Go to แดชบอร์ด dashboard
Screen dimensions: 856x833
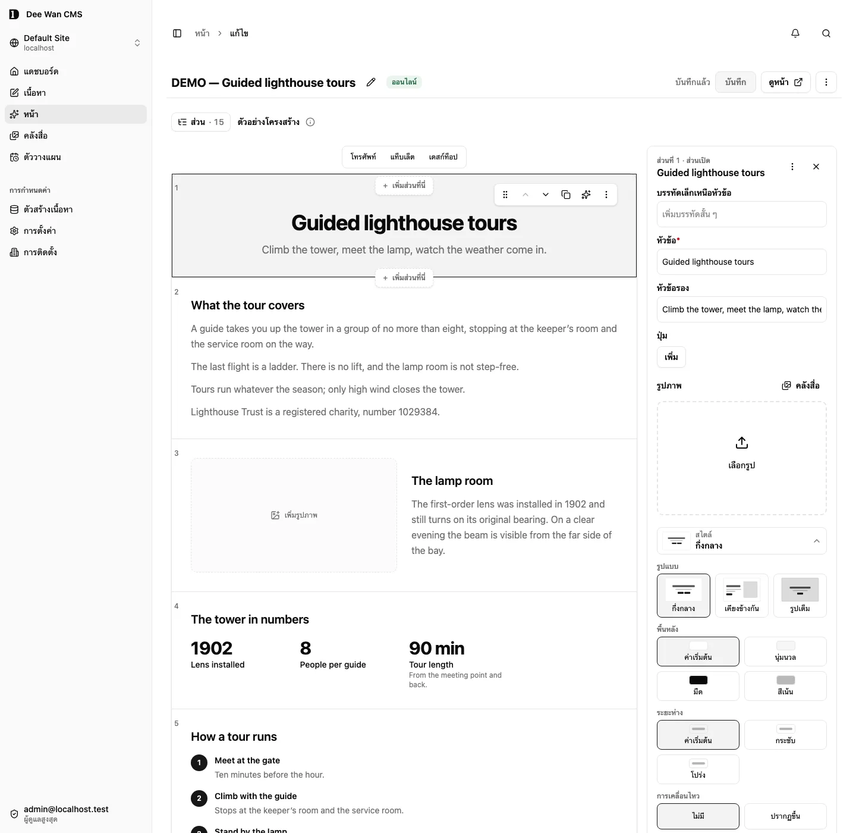pos(75,71)
